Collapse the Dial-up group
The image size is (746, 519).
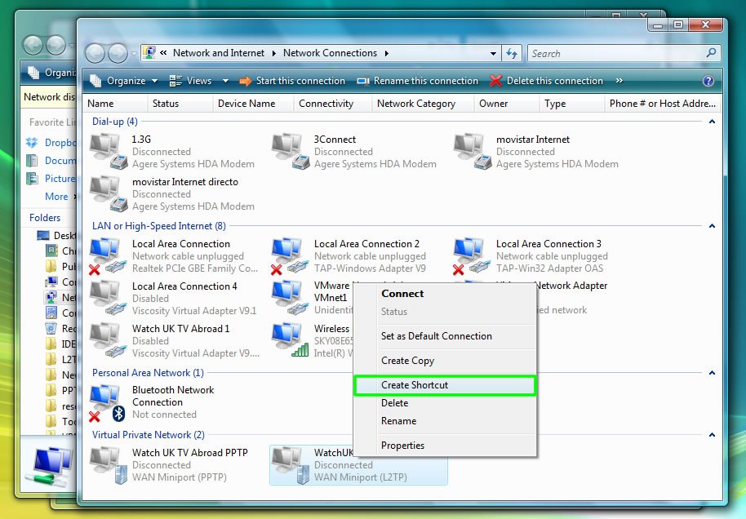[x=712, y=122]
